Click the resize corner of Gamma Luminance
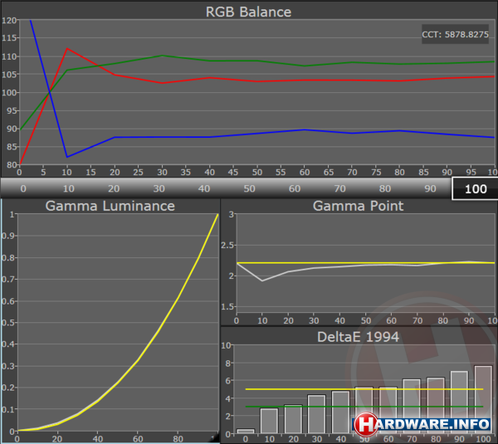498x444 pixels. pyautogui.click(x=215, y=436)
